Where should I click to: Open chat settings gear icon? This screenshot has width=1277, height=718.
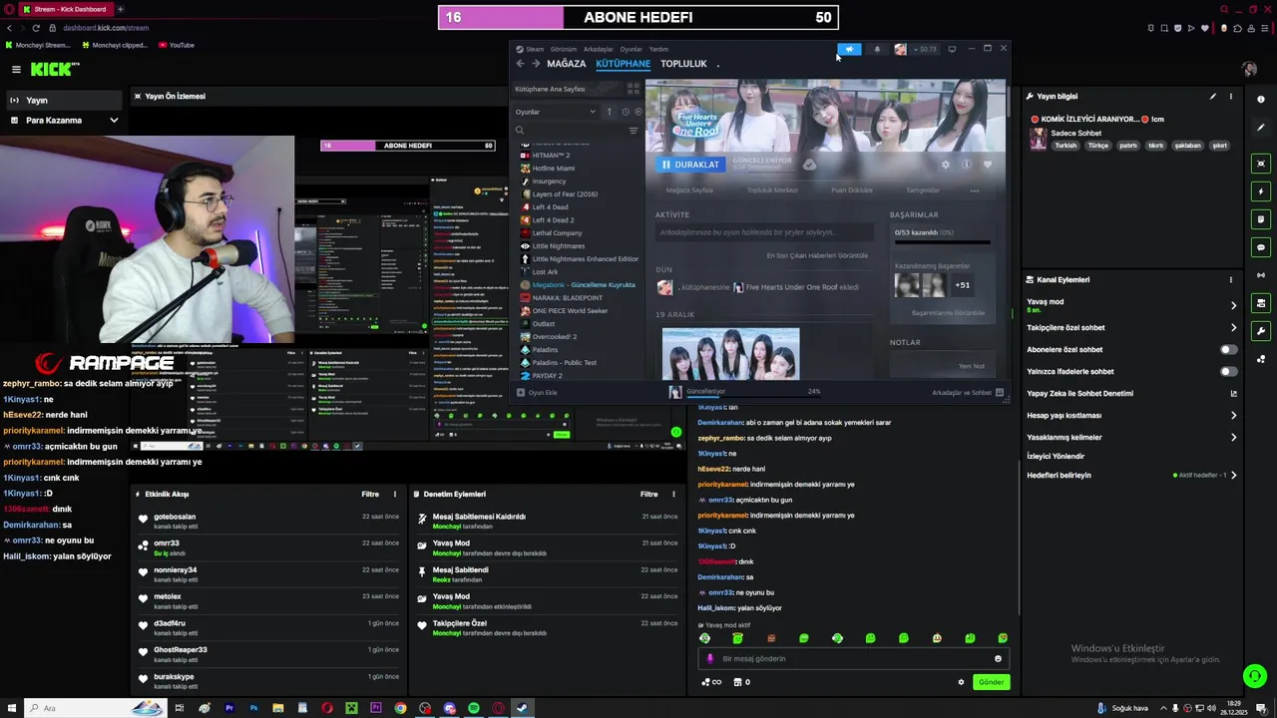pyautogui.click(x=961, y=682)
